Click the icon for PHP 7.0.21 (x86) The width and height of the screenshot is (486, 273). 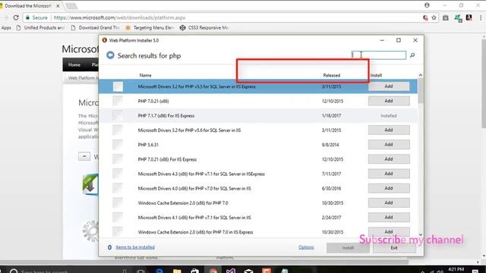[x=118, y=101]
